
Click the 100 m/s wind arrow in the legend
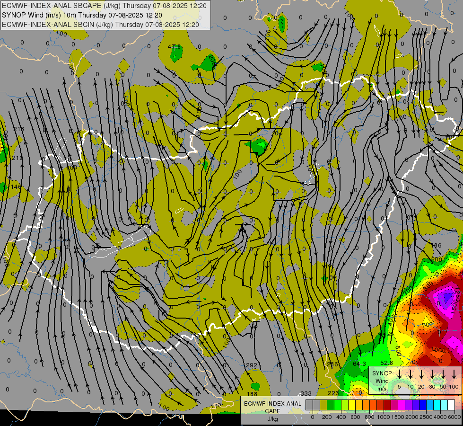tap(454, 374)
